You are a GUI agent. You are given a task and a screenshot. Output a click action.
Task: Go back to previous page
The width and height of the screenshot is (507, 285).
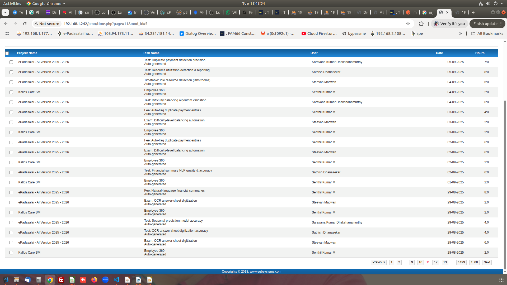6,24
